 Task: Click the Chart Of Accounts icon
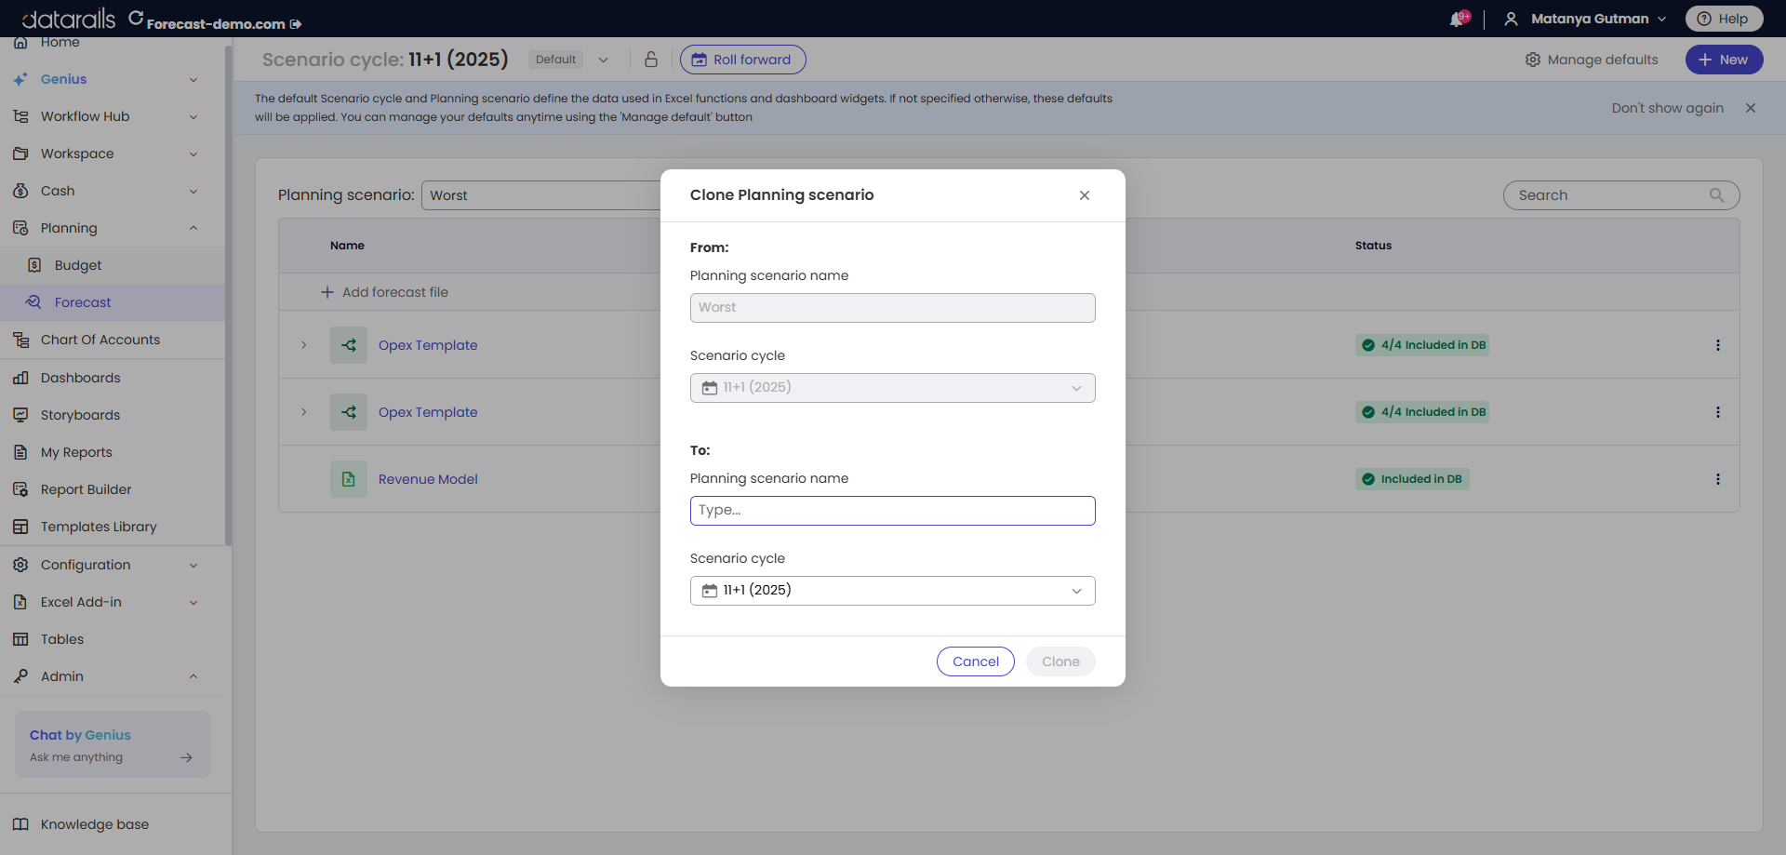coord(20,340)
